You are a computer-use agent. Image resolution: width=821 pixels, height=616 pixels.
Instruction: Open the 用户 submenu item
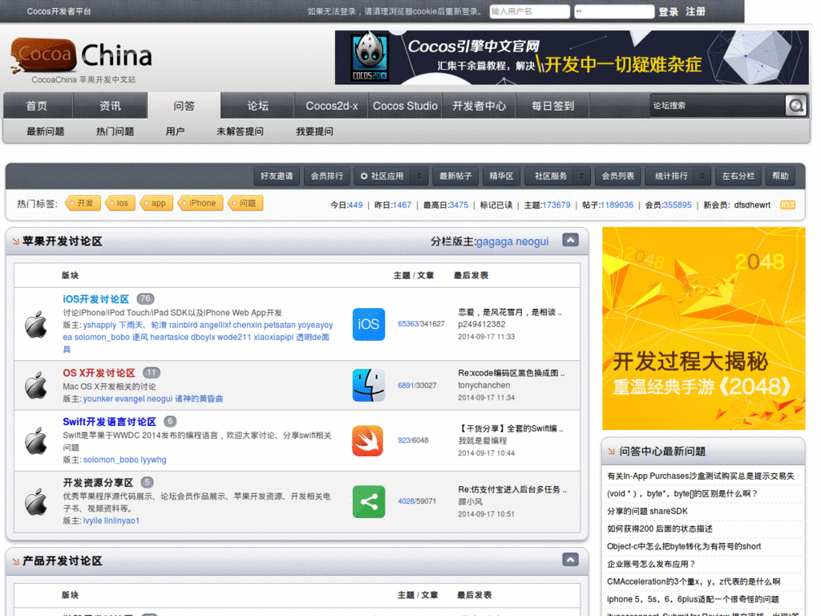pyautogui.click(x=175, y=132)
